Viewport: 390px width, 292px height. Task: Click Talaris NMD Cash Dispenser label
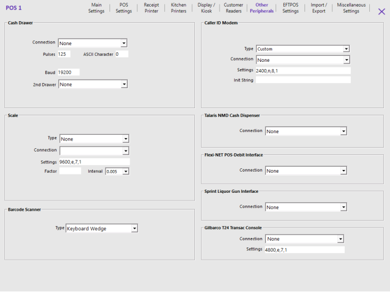232,115
